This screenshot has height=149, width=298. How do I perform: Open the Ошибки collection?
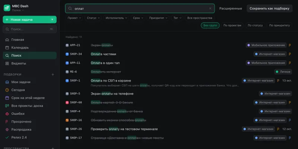[x=30, y=114]
